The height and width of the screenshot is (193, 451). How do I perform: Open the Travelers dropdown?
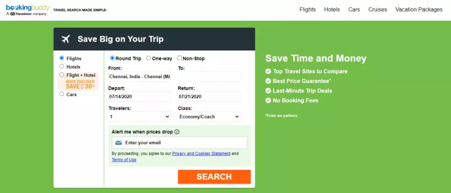point(140,117)
